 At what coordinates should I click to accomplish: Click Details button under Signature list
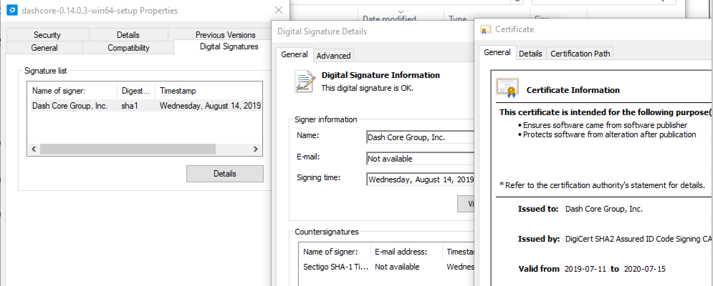(225, 174)
